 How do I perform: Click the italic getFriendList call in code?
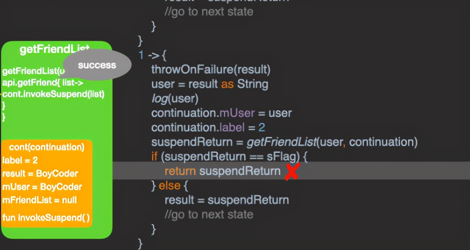282,142
